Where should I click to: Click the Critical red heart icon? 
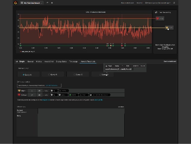[19, 95]
